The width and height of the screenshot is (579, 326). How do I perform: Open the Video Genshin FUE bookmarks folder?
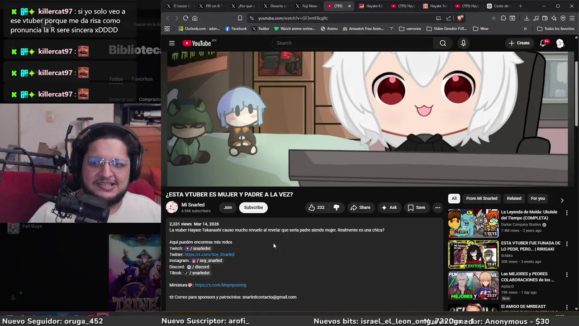[446, 29]
